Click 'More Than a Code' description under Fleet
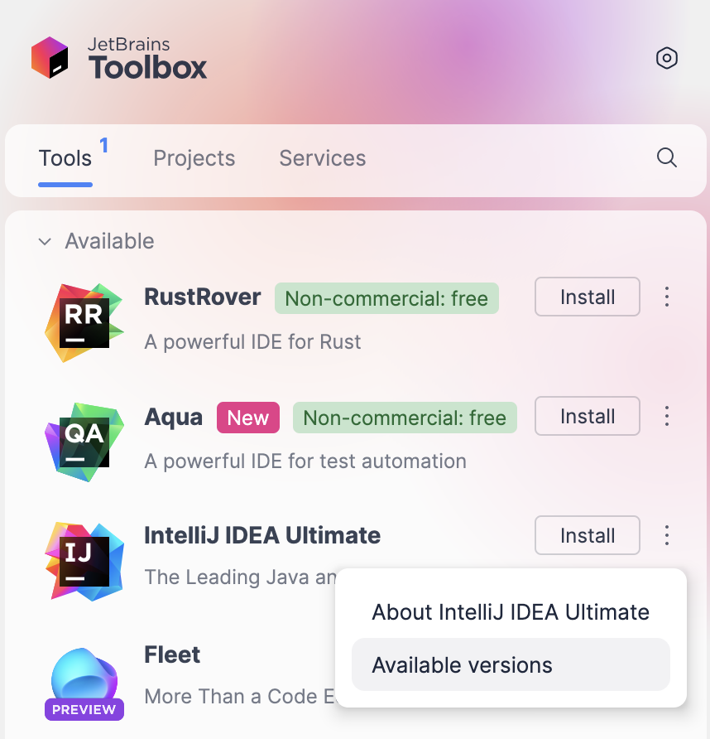Screen dimensions: 710x739 tap(240, 697)
